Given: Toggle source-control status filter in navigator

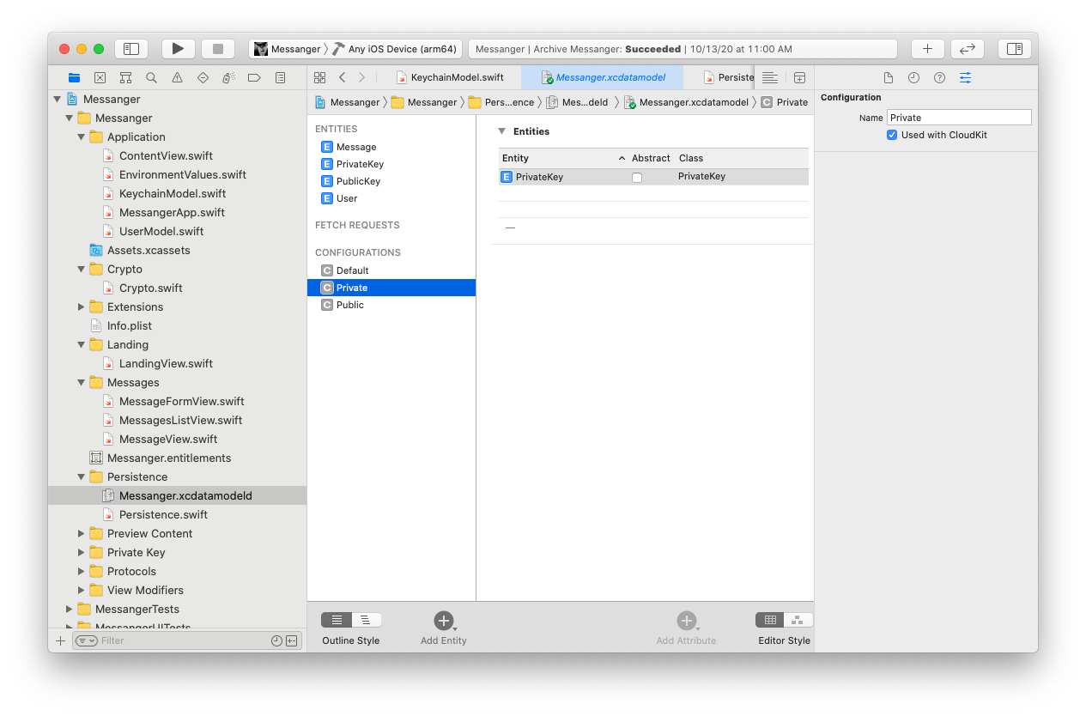Looking at the screenshot, I should point(292,640).
